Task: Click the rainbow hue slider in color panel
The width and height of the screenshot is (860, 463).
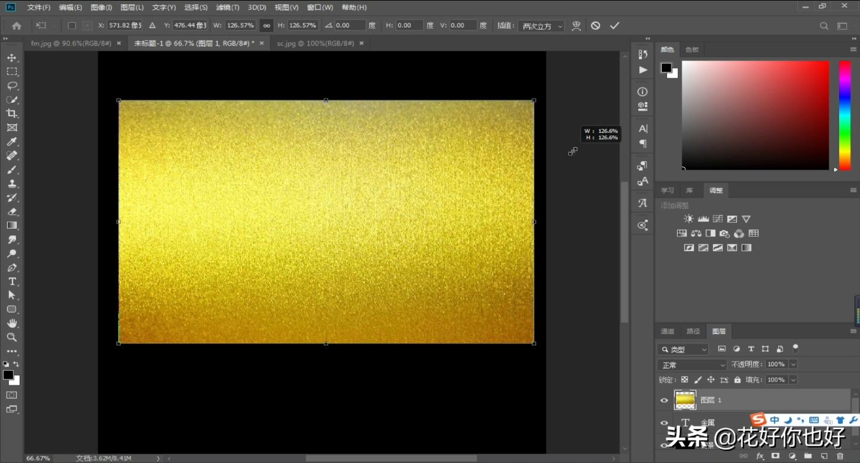Action: (x=844, y=115)
